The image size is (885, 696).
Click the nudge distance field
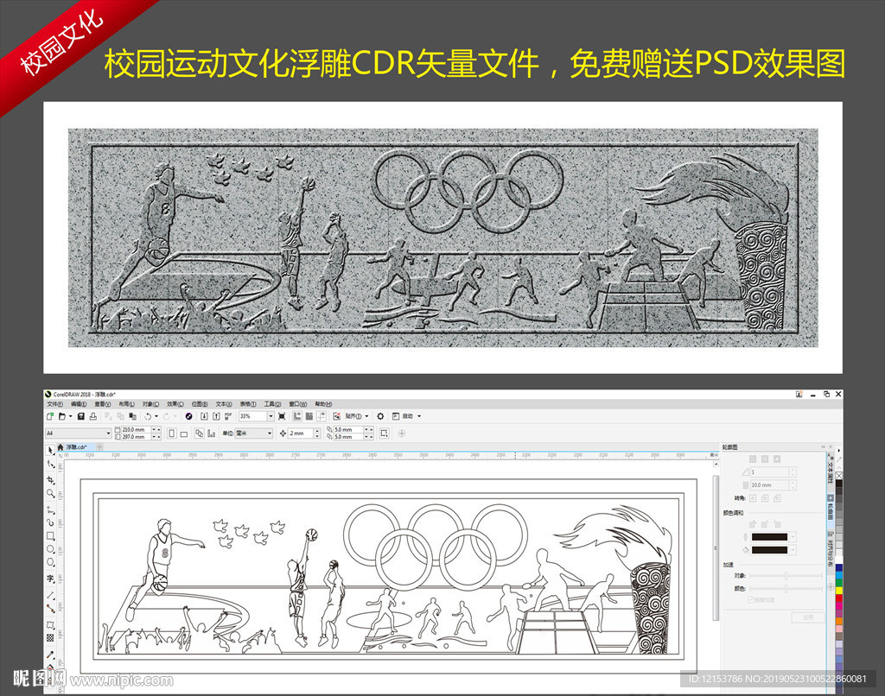301,433
